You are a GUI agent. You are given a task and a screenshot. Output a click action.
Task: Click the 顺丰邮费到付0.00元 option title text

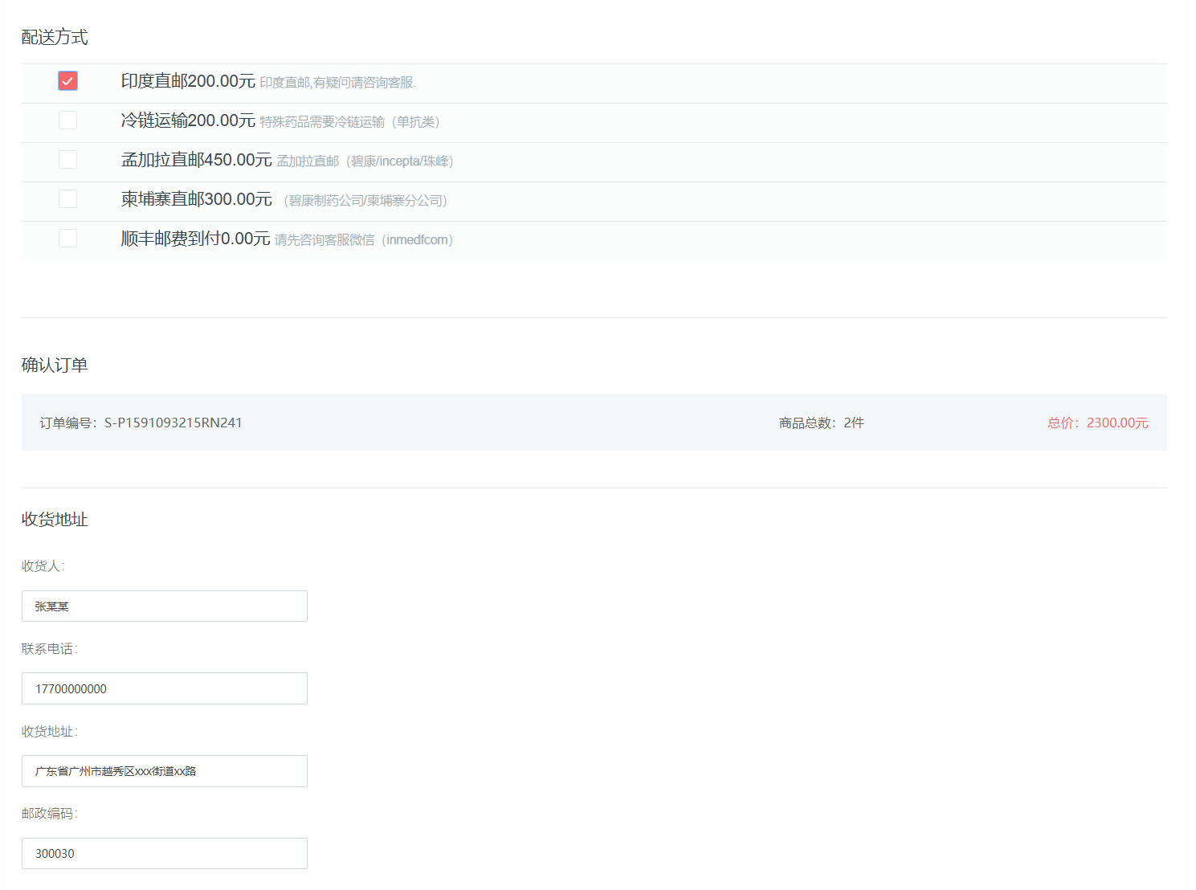[x=195, y=239]
